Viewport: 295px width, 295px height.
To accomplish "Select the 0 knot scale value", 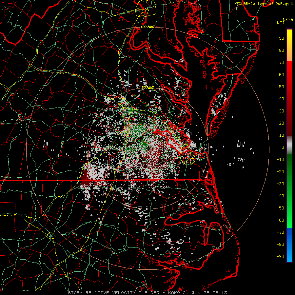I will click(283, 147).
